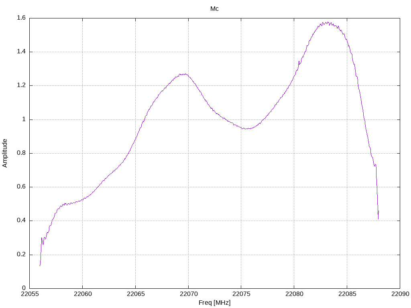The image size is (411, 308).
Task: Click y-axis tick label 1
Action: coord(24,120)
